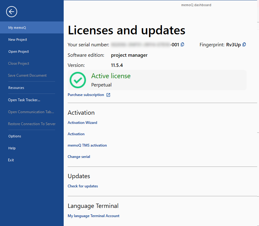Viewport: 259px width, 226px height.
Task: Copy the serial number with clipboard icon
Action: (182, 44)
